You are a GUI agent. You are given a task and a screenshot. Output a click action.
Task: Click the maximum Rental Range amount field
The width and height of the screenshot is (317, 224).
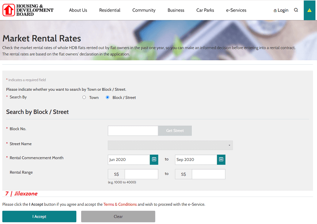click(208, 174)
